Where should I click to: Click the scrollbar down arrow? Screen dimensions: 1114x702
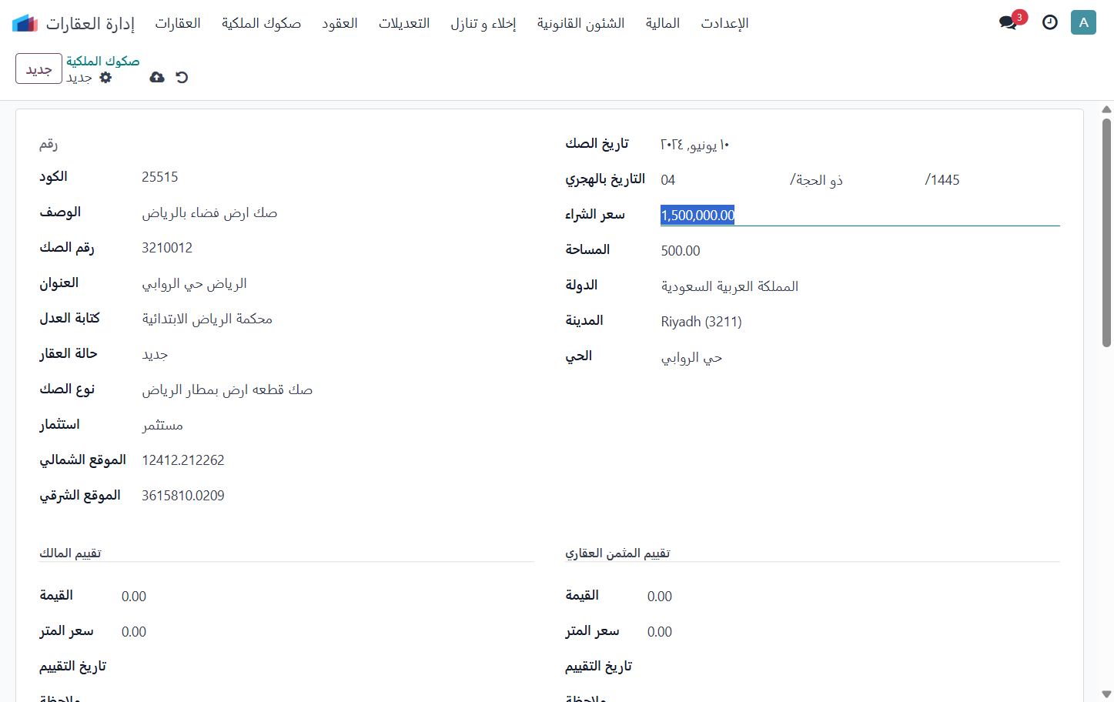pyautogui.click(x=1106, y=694)
